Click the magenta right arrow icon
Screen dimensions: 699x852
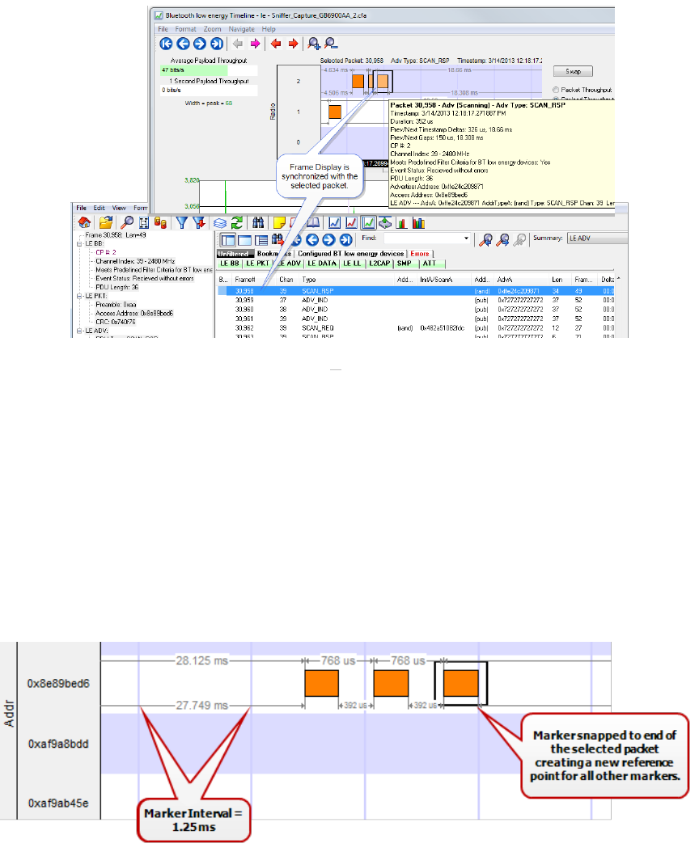pos(256,44)
